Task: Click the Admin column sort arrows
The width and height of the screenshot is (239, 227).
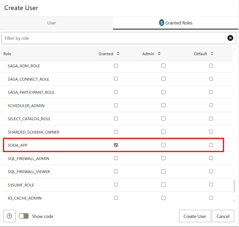Action: pos(159,54)
